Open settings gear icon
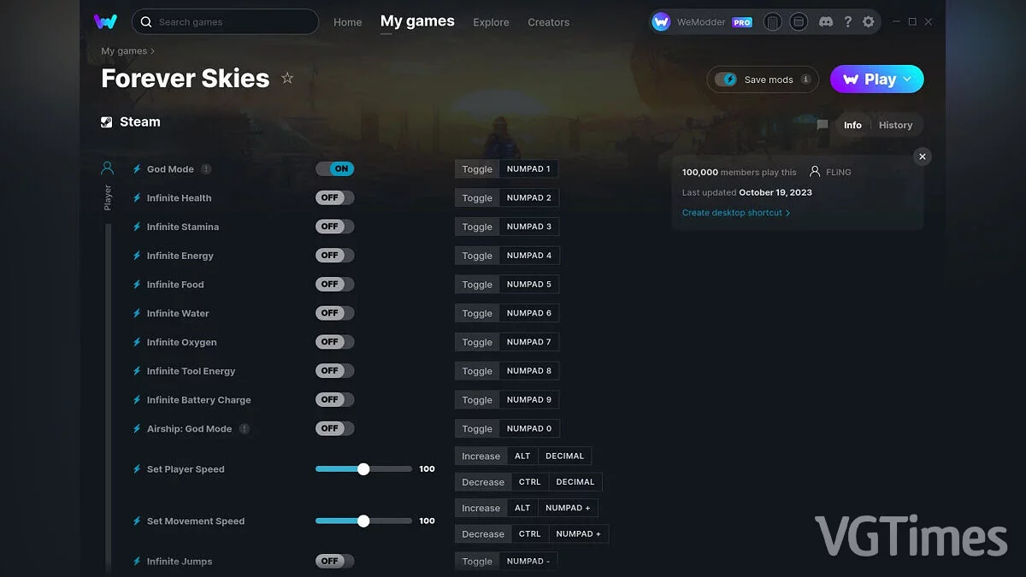 [x=869, y=21]
